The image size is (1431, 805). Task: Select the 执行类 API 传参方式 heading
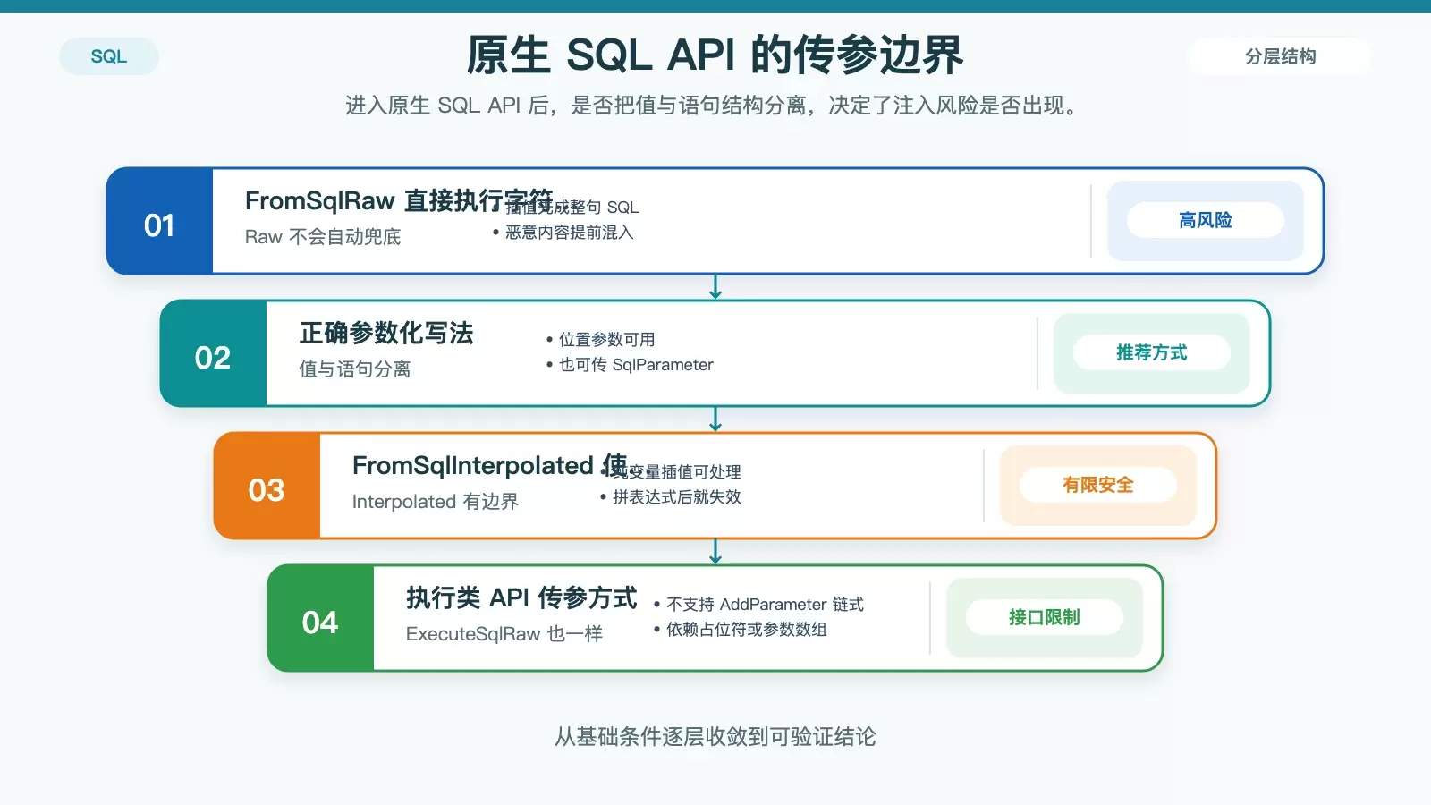point(521,597)
